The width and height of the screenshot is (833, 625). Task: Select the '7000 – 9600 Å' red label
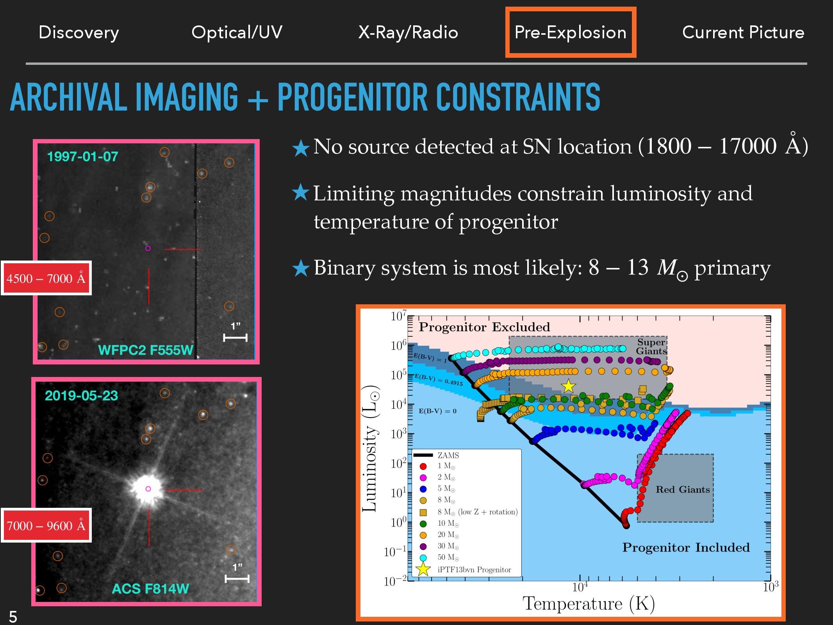(46, 525)
